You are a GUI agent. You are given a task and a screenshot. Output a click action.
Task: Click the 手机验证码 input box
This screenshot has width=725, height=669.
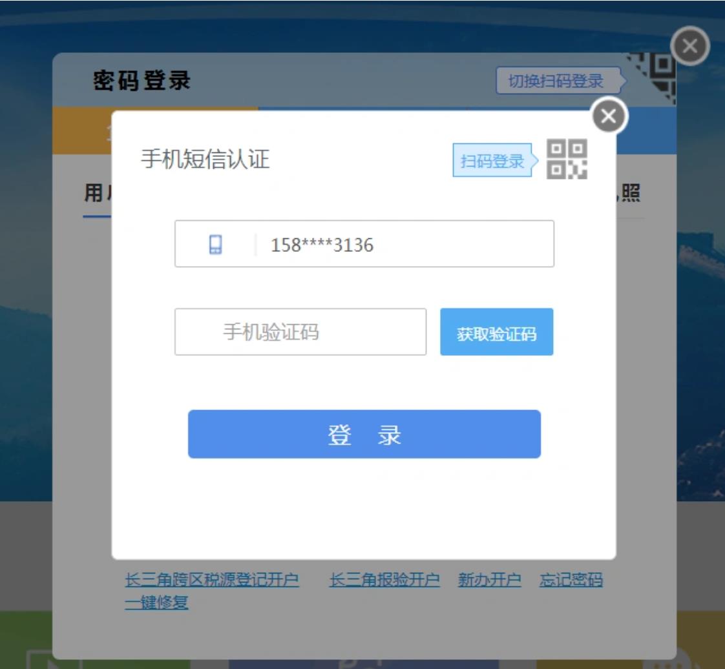pos(300,332)
